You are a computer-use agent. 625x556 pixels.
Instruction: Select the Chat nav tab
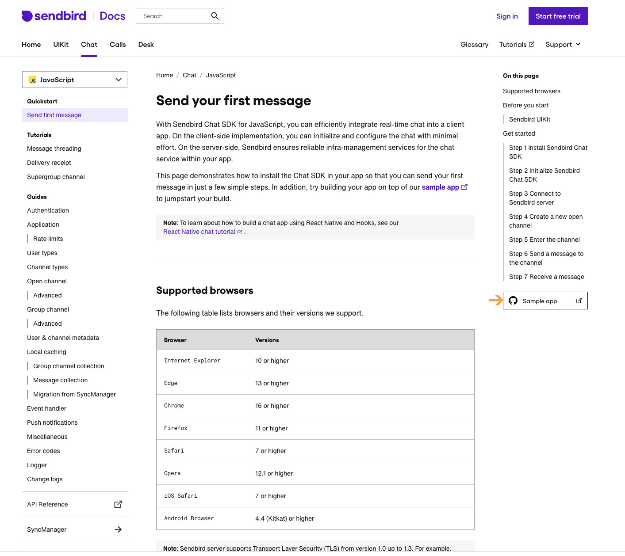click(89, 45)
